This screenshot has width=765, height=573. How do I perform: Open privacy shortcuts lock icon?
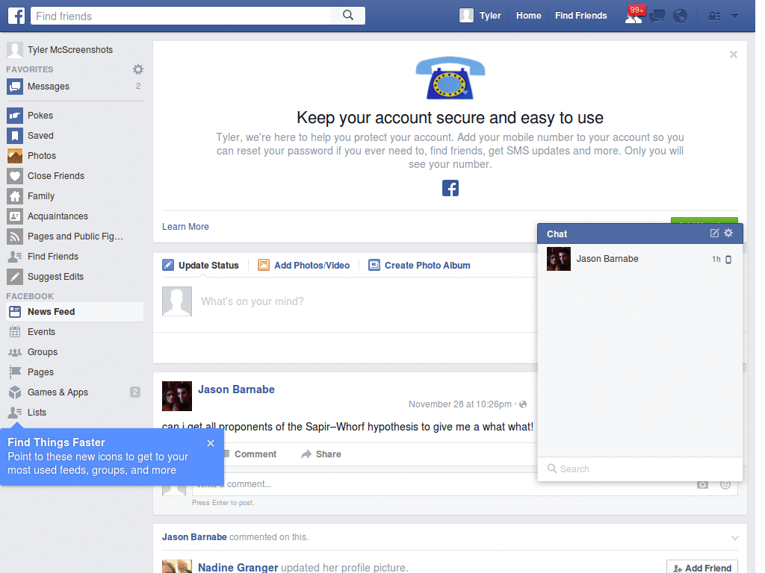click(715, 16)
